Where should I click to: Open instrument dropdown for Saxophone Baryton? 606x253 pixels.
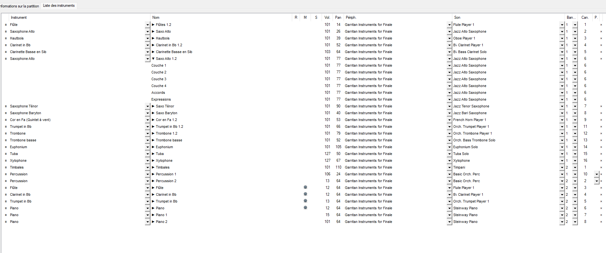tap(148, 113)
